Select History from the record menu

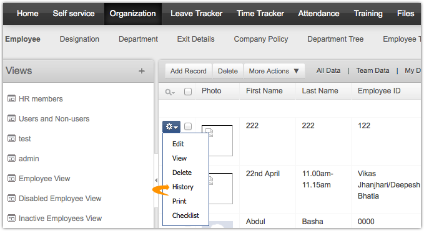[x=183, y=187]
